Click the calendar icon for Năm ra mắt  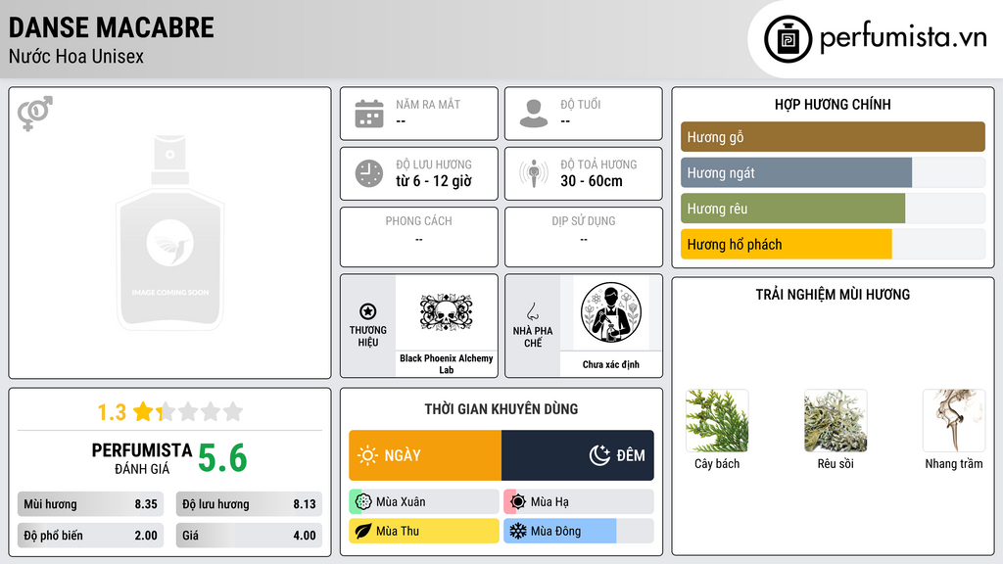(369, 114)
